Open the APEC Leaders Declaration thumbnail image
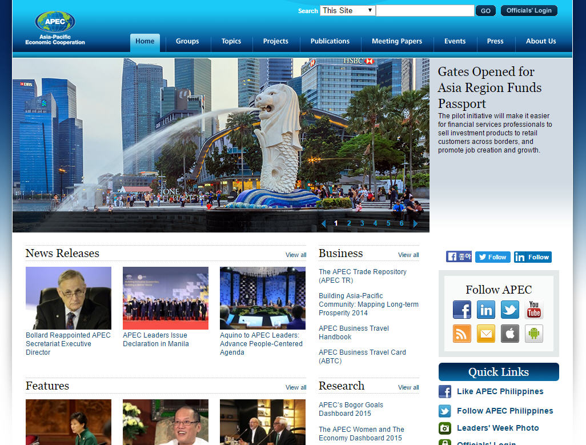Image resolution: width=586 pixels, height=445 pixels. 166,298
